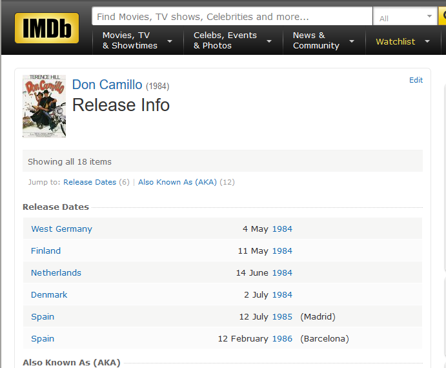
Task: Expand Movies, TV & Showtimes menu
Action: (137, 41)
